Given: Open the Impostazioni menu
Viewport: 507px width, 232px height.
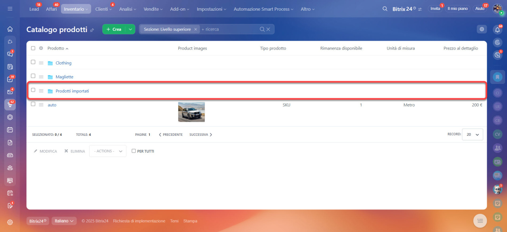Looking at the screenshot, I should pos(212,9).
